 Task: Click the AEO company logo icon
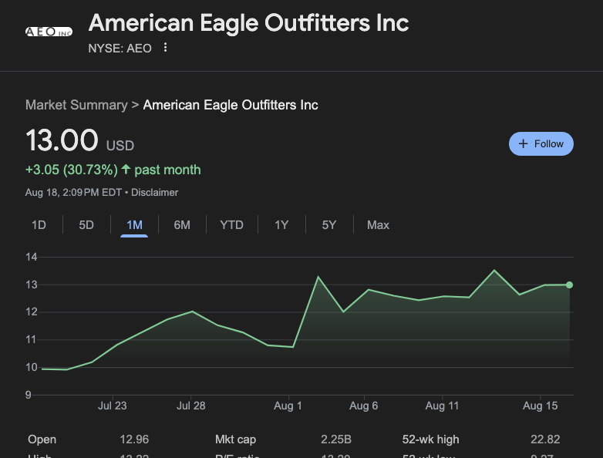(49, 32)
